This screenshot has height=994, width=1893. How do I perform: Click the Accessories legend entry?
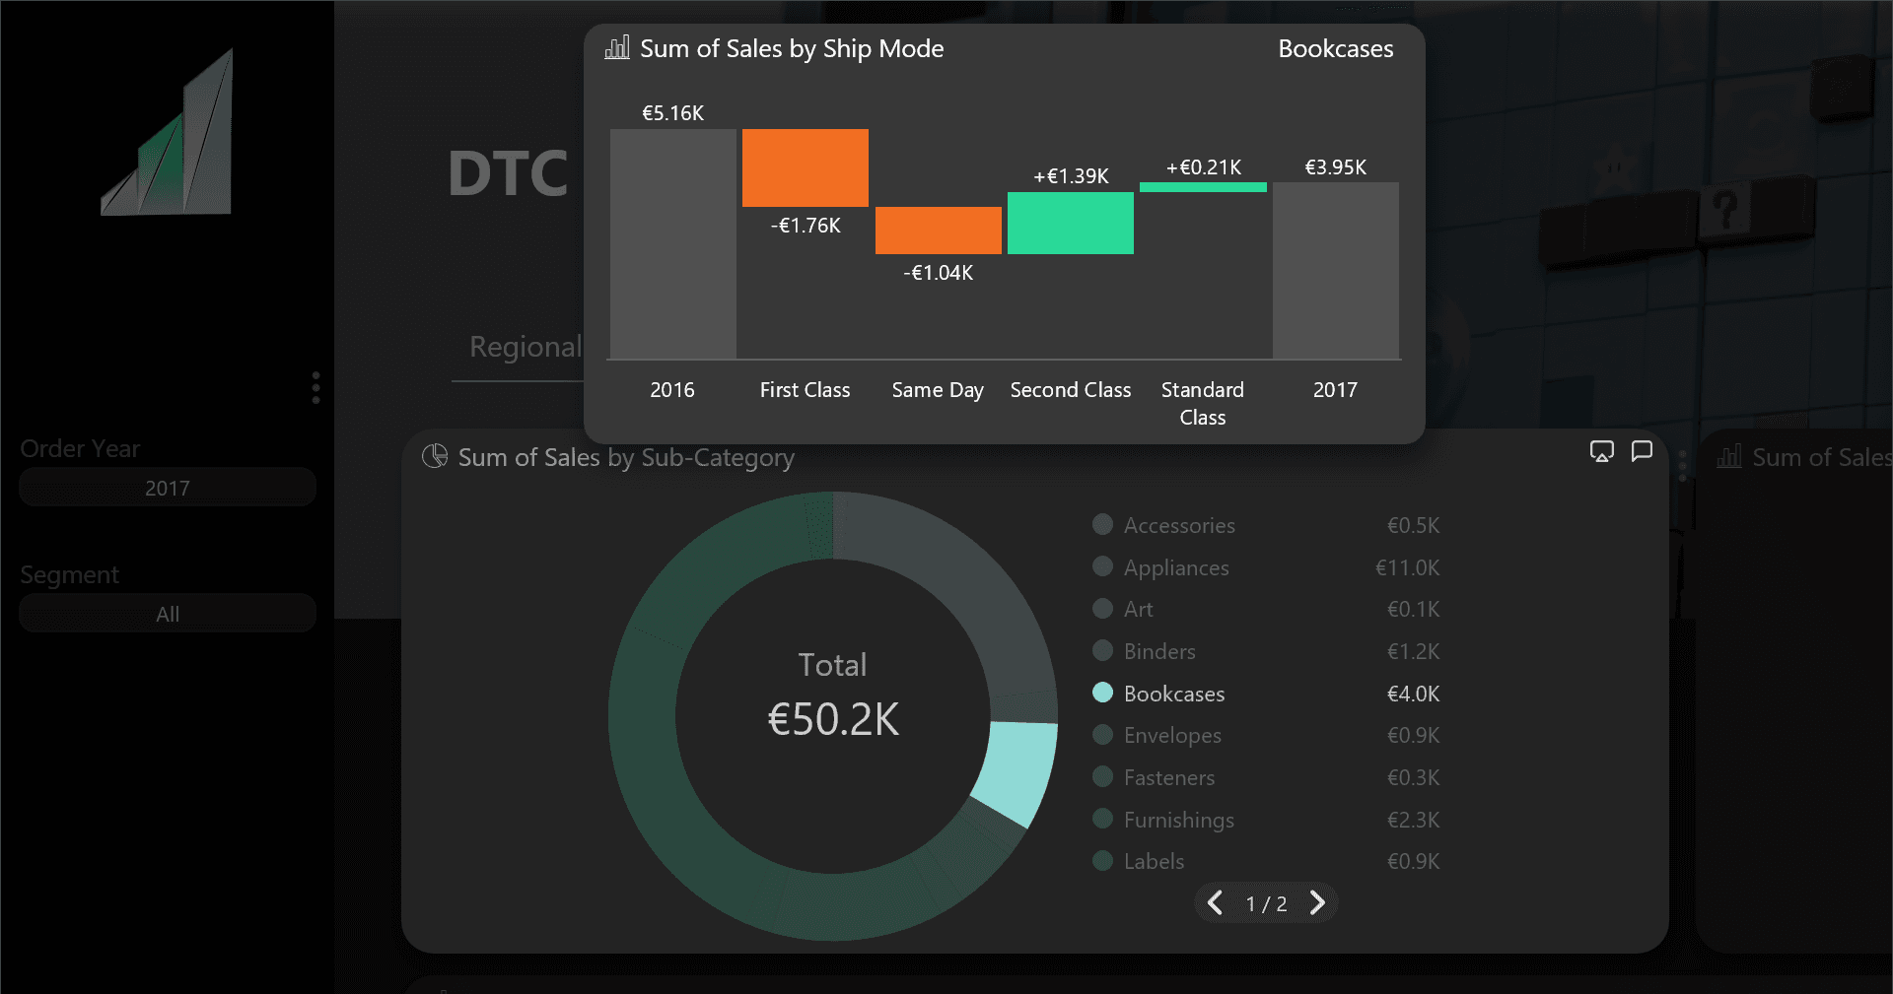click(1178, 525)
